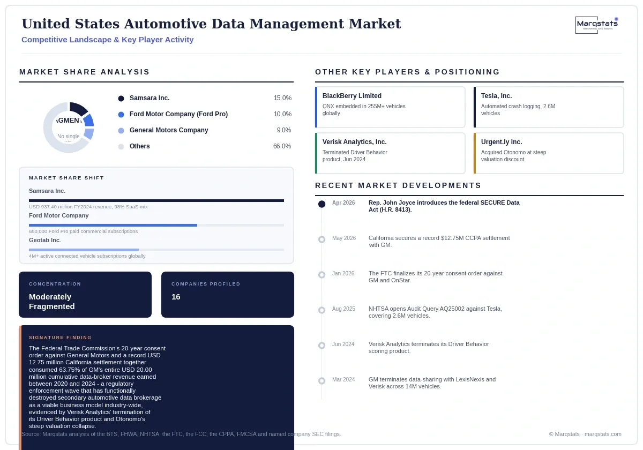
Task: Click the 66.0% share value
Action: click(x=282, y=146)
